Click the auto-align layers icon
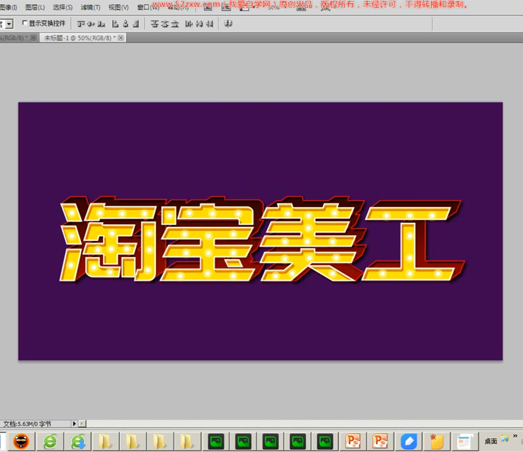This screenshot has width=523, height=452. pyautogui.click(x=228, y=24)
